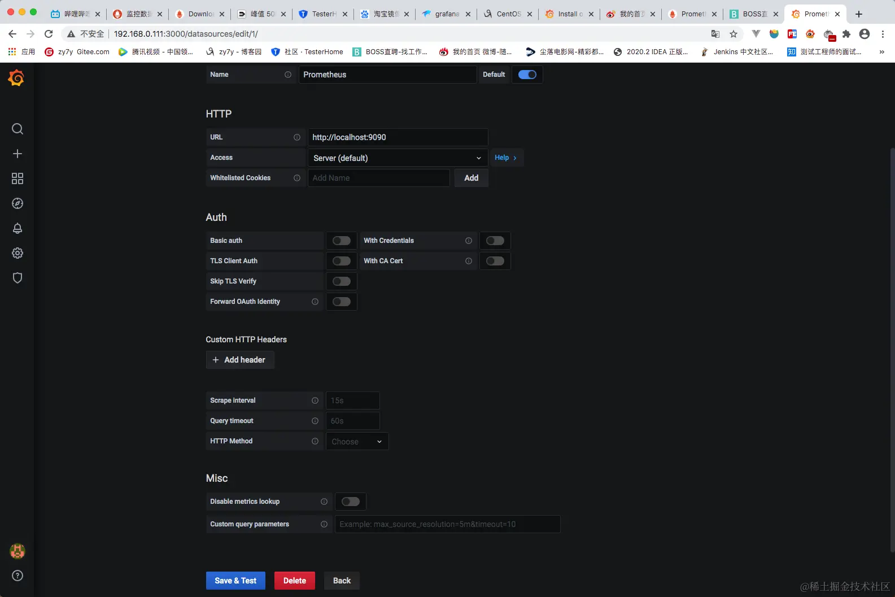Enable the With CA Cert switch

(495, 261)
